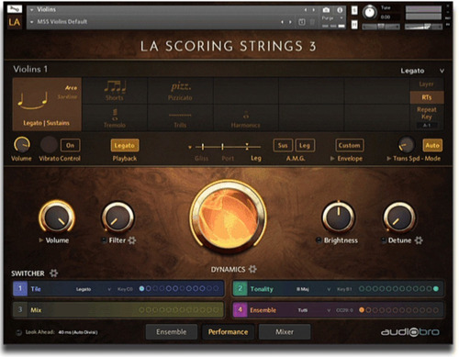Click the audiobro logo

(x=410, y=332)
